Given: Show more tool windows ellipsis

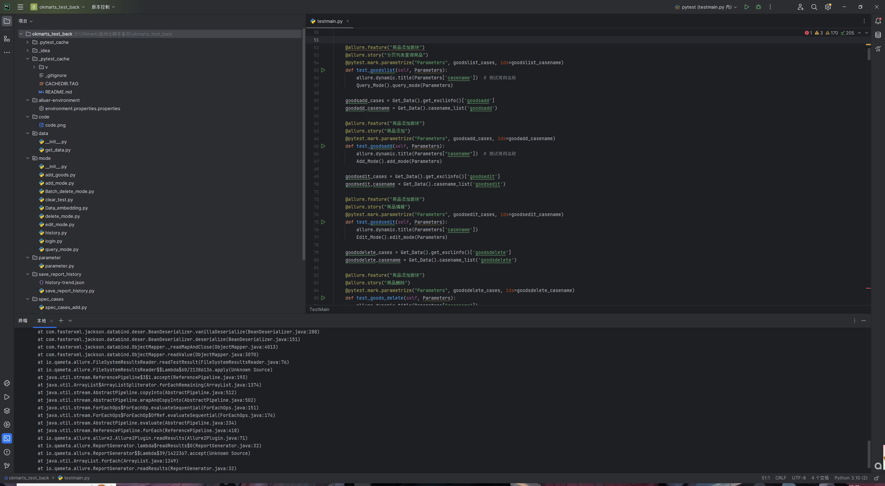Looking at the screenshot, I should (x=7, y=52).
